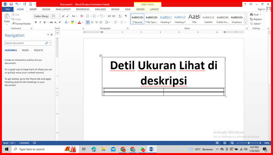Click the table move handle above the table

pos(101,56)
